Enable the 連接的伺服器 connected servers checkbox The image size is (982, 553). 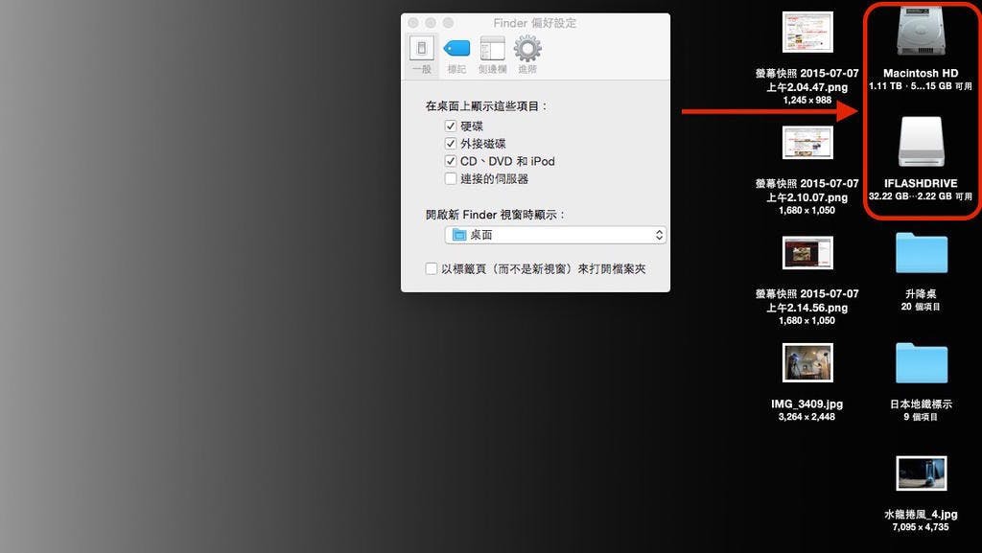tap(451, 178)
